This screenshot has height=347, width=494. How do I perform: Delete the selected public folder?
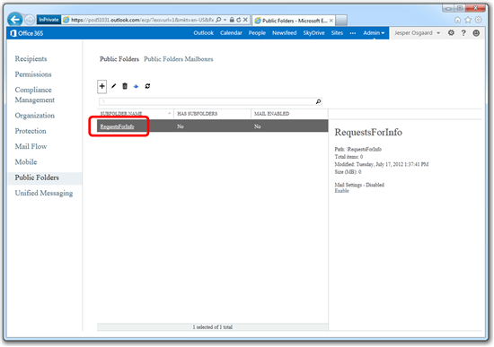coord(125,86)
